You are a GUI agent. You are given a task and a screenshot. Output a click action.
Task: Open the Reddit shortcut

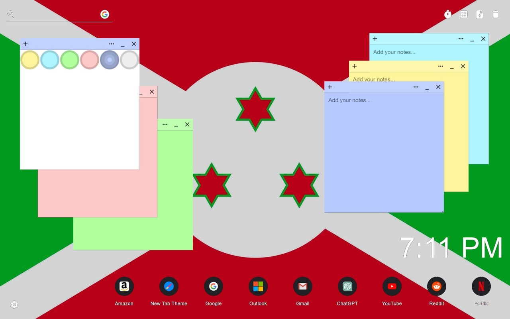[437, 286]
